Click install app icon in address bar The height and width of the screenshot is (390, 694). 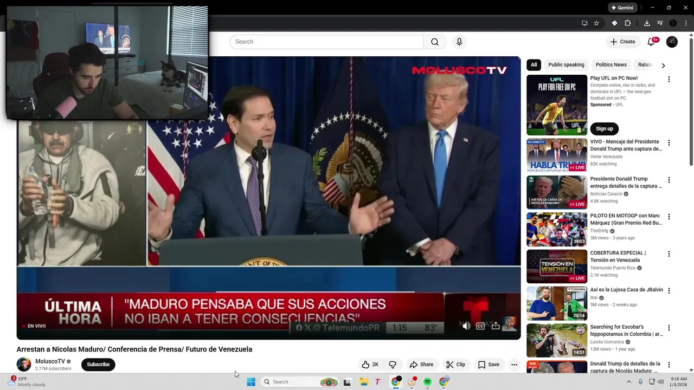pos(584,23)
